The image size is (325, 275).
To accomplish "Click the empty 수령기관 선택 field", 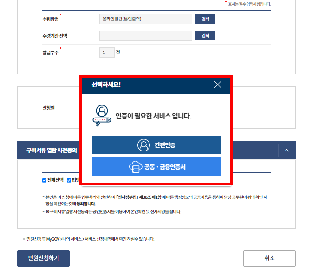I will 146,36.
